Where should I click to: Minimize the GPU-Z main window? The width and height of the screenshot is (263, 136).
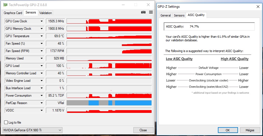tap(124, 5)
